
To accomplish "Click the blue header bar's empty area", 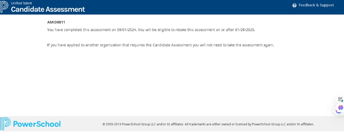I will tap(191, 7).
